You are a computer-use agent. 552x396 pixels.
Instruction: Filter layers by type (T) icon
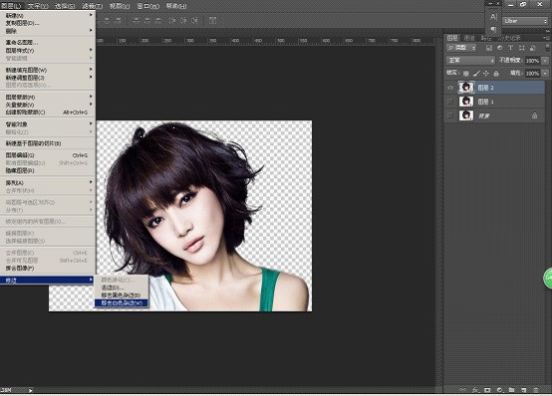[510, 48]
